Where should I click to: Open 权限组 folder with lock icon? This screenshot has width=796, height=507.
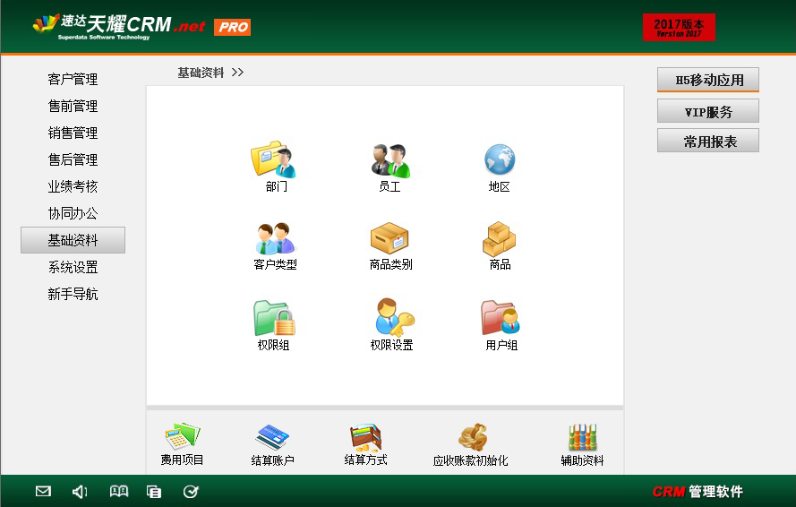point(274,319)
